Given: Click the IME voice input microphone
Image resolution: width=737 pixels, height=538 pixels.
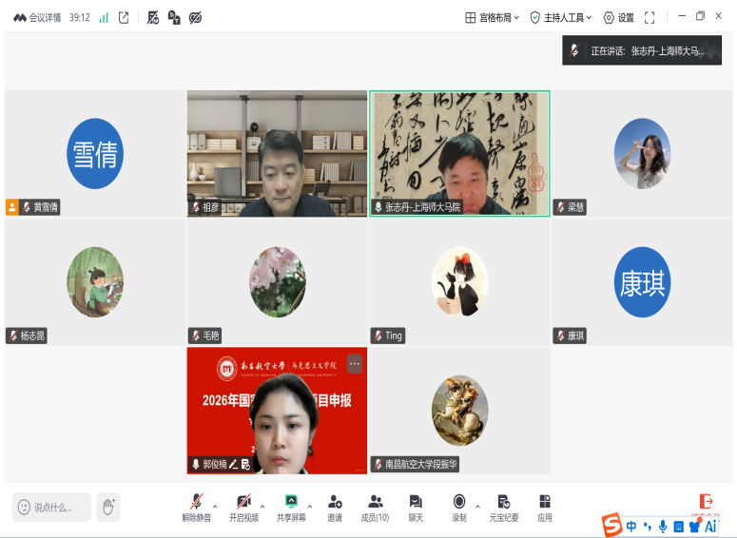Looking at the screenshot, I should pyautogui.click(x=663, y=526).
